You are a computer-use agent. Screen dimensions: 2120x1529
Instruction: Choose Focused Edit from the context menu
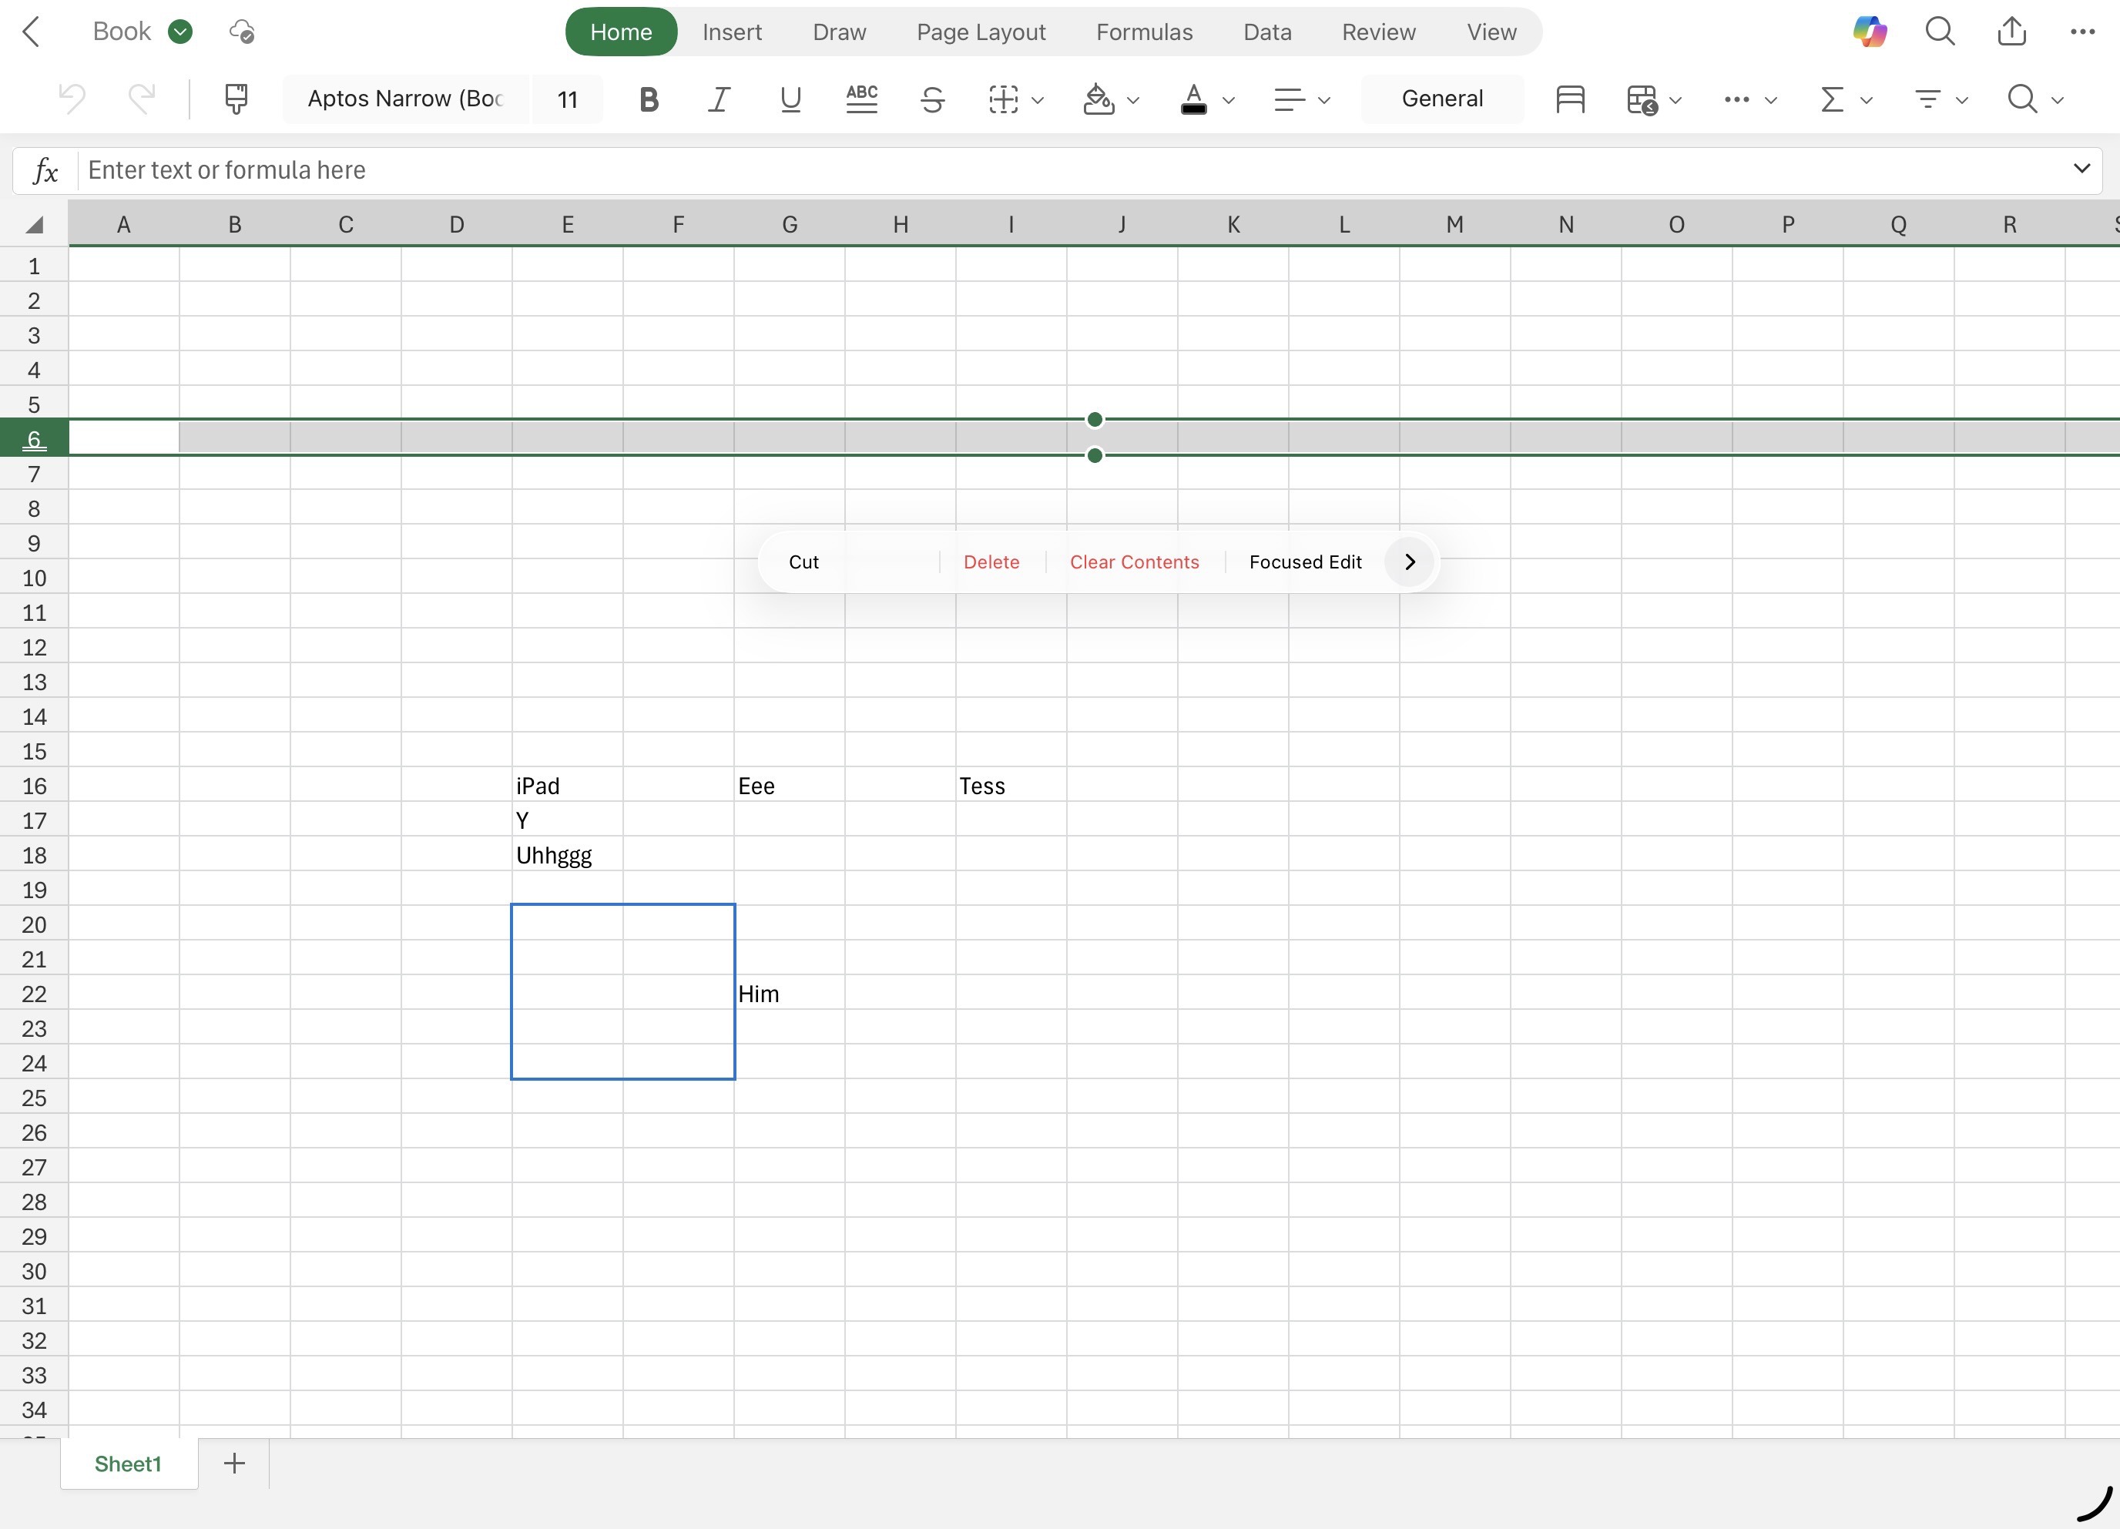click(x=1305, y=562)
